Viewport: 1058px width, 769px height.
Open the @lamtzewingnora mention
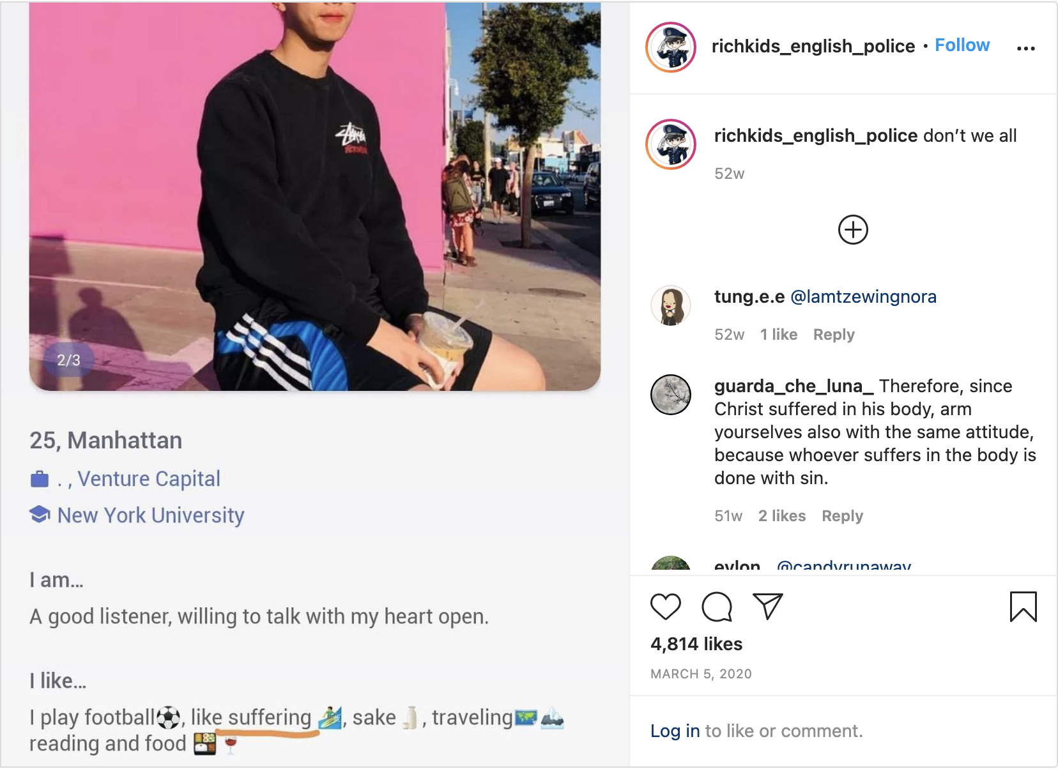[863, 297]
